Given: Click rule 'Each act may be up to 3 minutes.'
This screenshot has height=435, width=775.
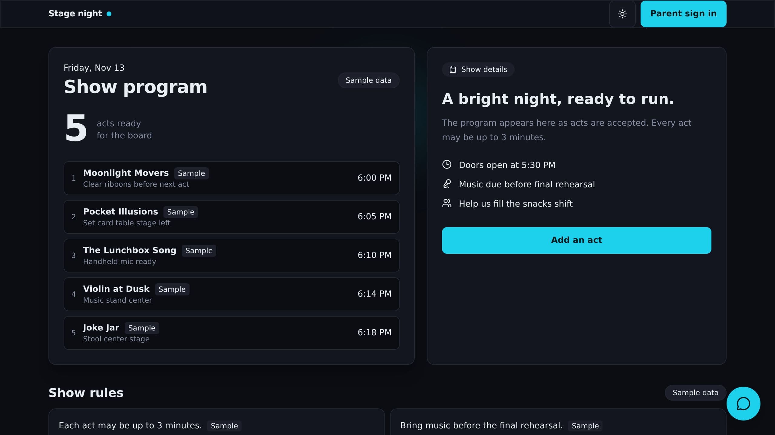Looking at the screenshot, I should pos(130,425).
